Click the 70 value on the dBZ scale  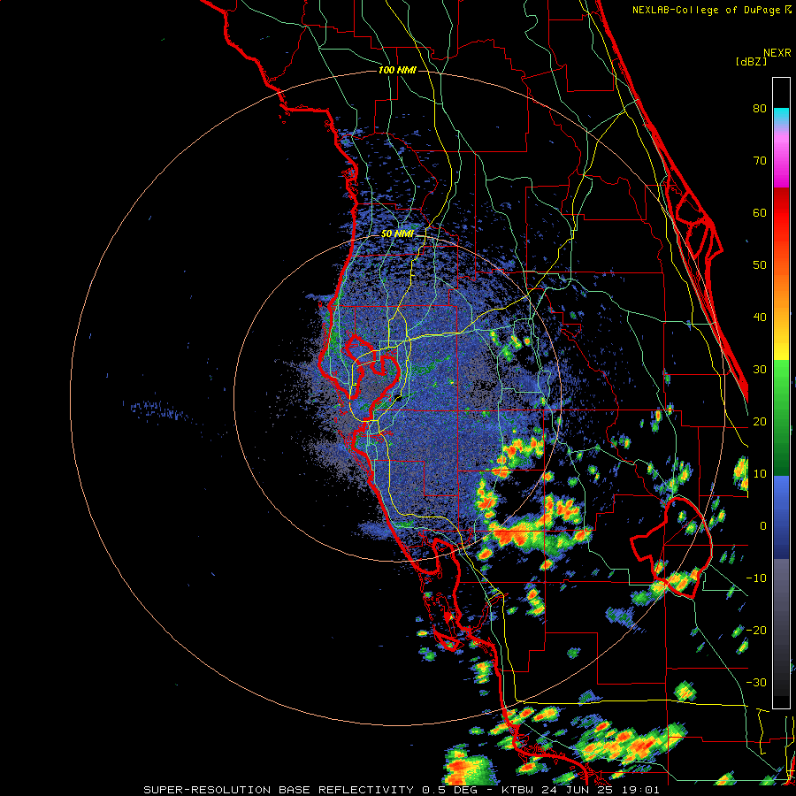coord(760,161)
